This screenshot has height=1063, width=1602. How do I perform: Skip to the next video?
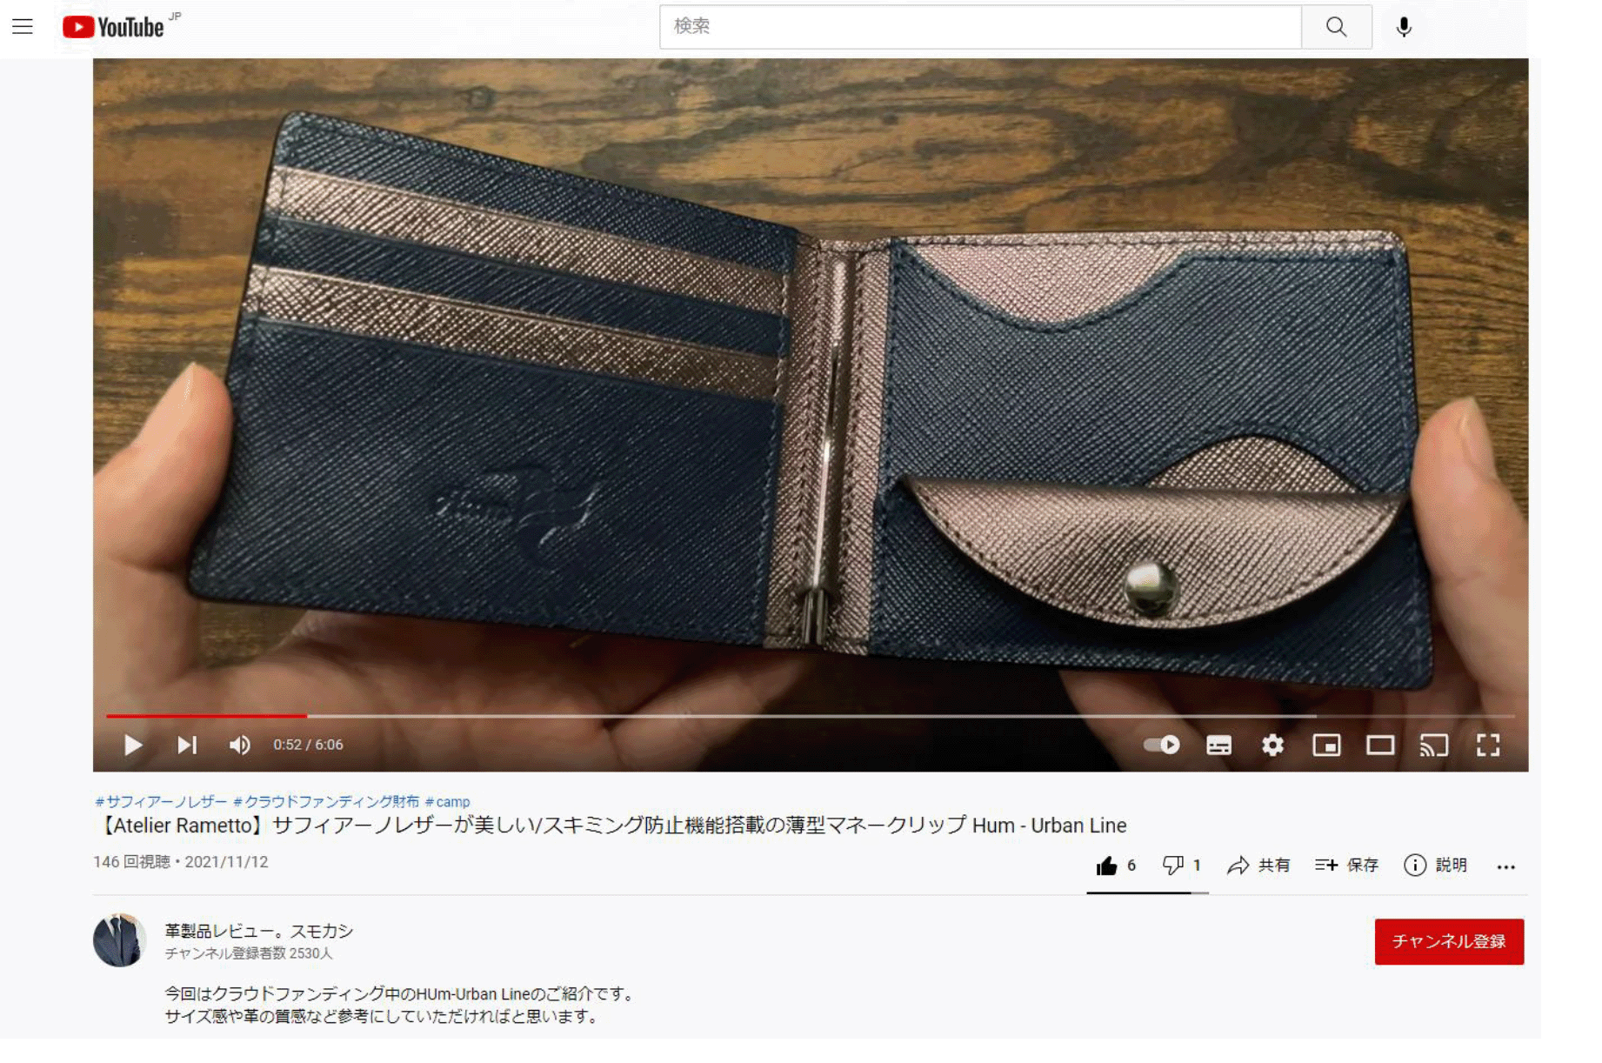click(x=187, y=745)
